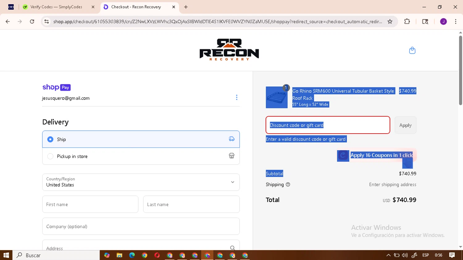Open the browser extensions puzzle icon

click(407, 22)
